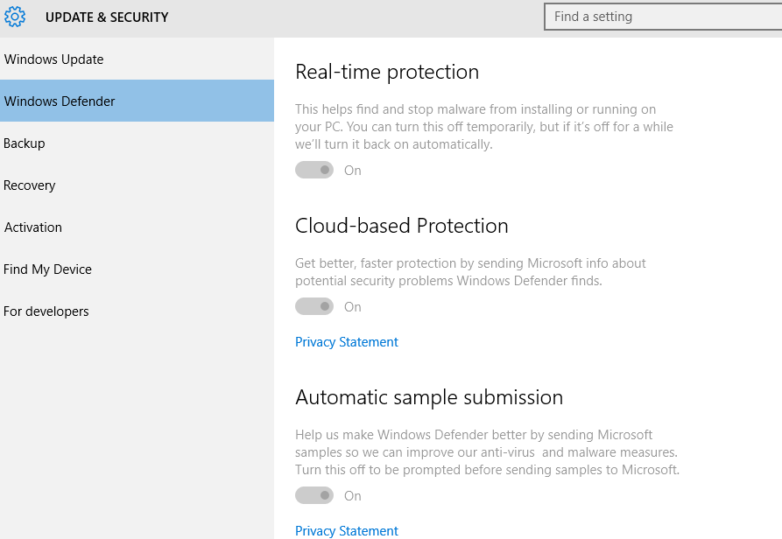Select Windows Defender in the sidebar
782x539 pixels.
[x=60, y=101]
